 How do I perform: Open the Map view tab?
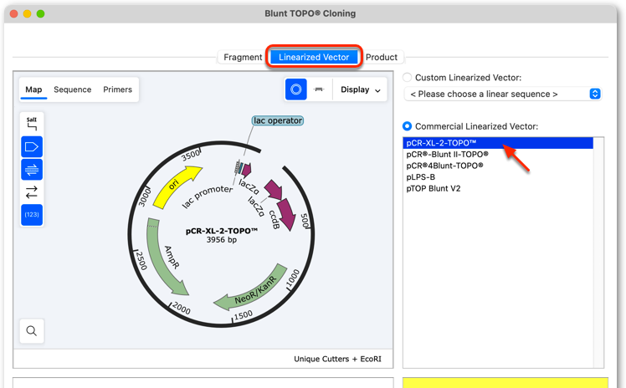click(x=33, y=89)
